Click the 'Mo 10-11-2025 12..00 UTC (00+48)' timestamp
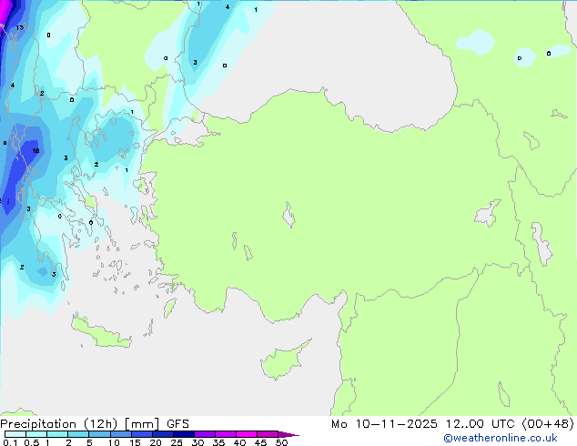577x446 pixels. point(452,424)
